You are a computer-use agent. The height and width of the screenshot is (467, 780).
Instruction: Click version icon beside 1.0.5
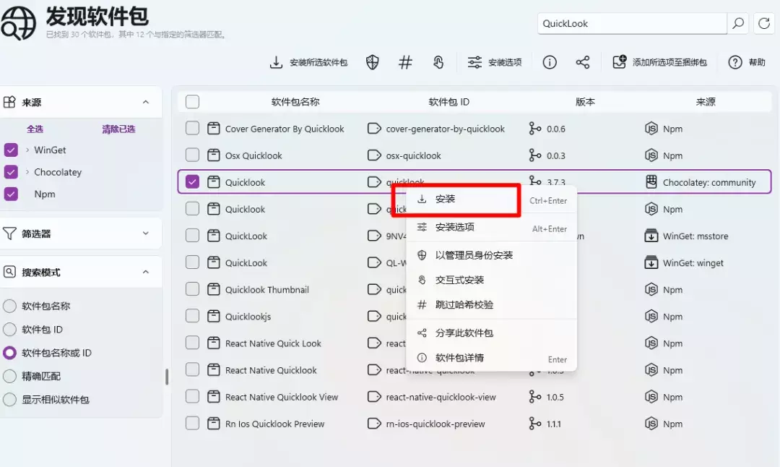[534, 397]
